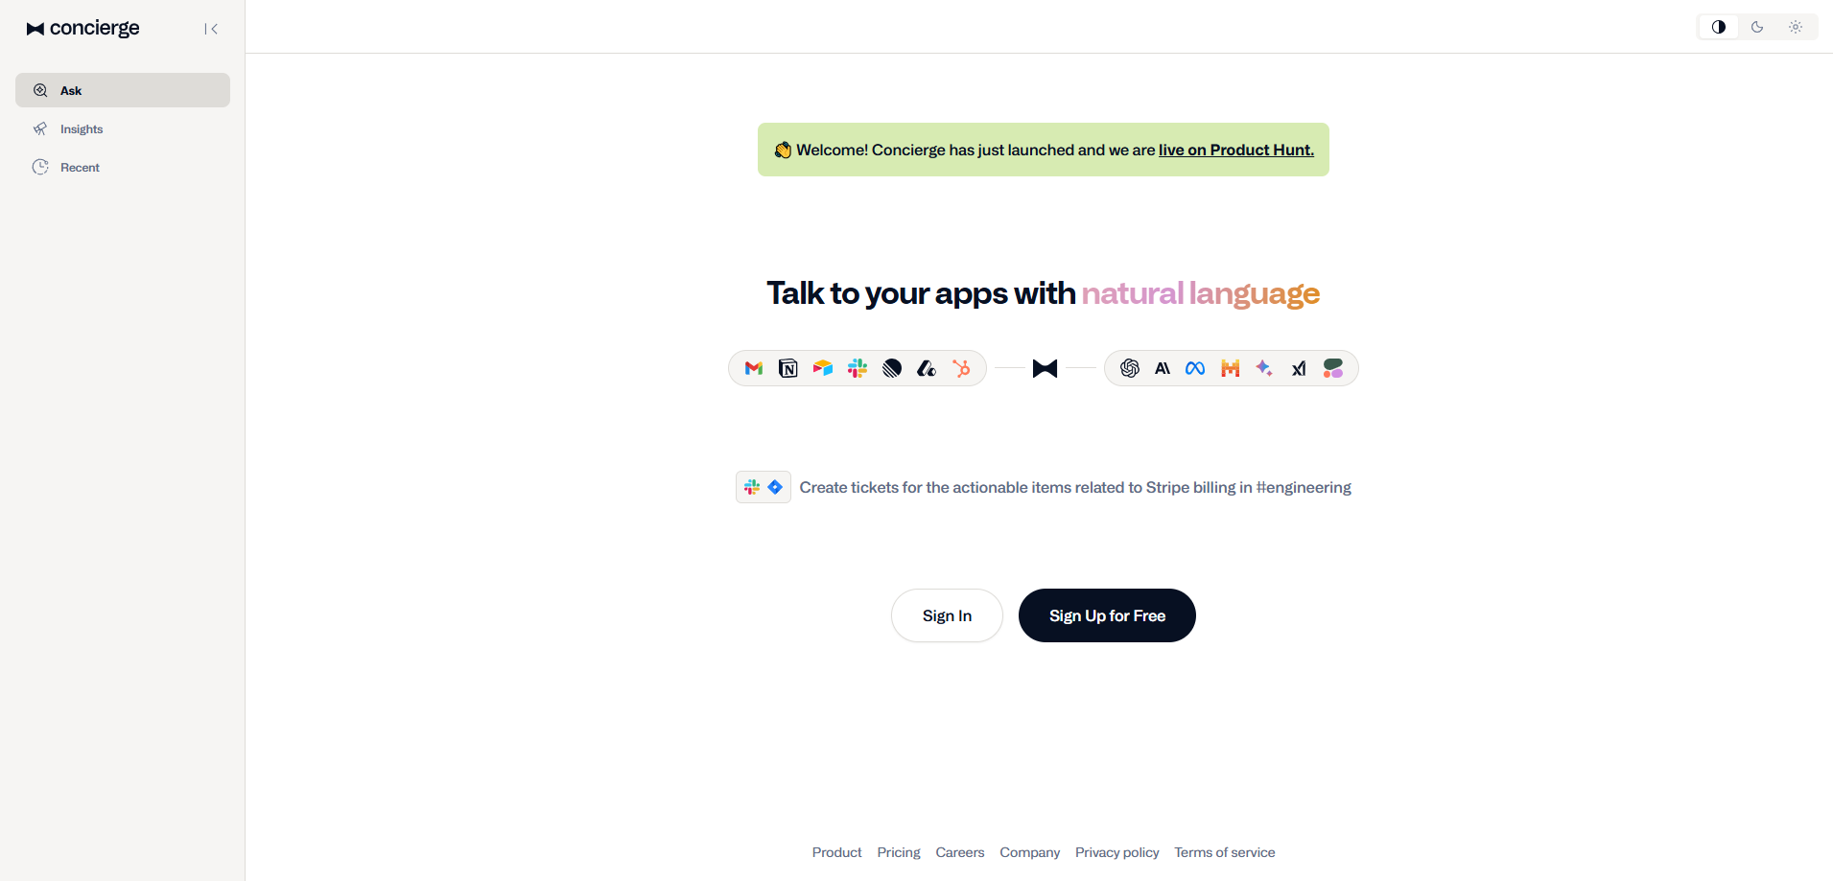Click the Concierge logo in the sidebar
Viewport: 1833px width, 881px height.
pos(82,28)
